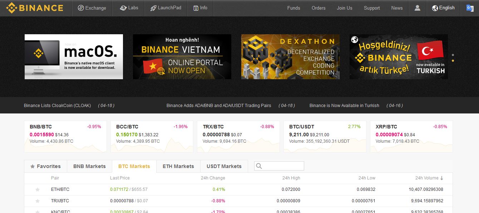Click the market search input field
Screen dimensions: 479x213
tap(279, 166)
